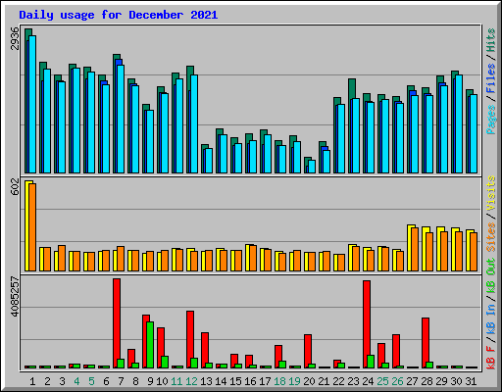Click the 'Daily usage for December 2021' title
Viewport: 502px width, 392px height.
click(x=119, y=15)
